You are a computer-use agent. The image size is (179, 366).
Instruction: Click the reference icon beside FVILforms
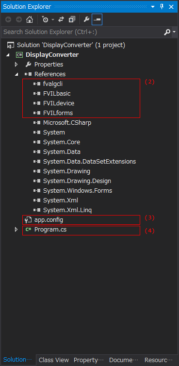37,113
